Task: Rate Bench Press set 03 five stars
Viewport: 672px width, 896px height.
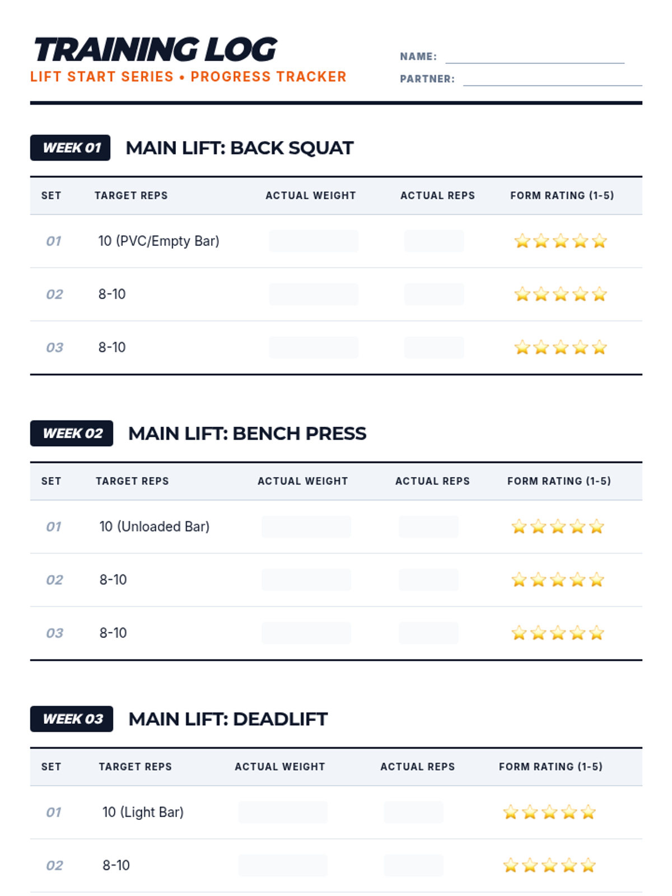Action: tap(596, 633)
